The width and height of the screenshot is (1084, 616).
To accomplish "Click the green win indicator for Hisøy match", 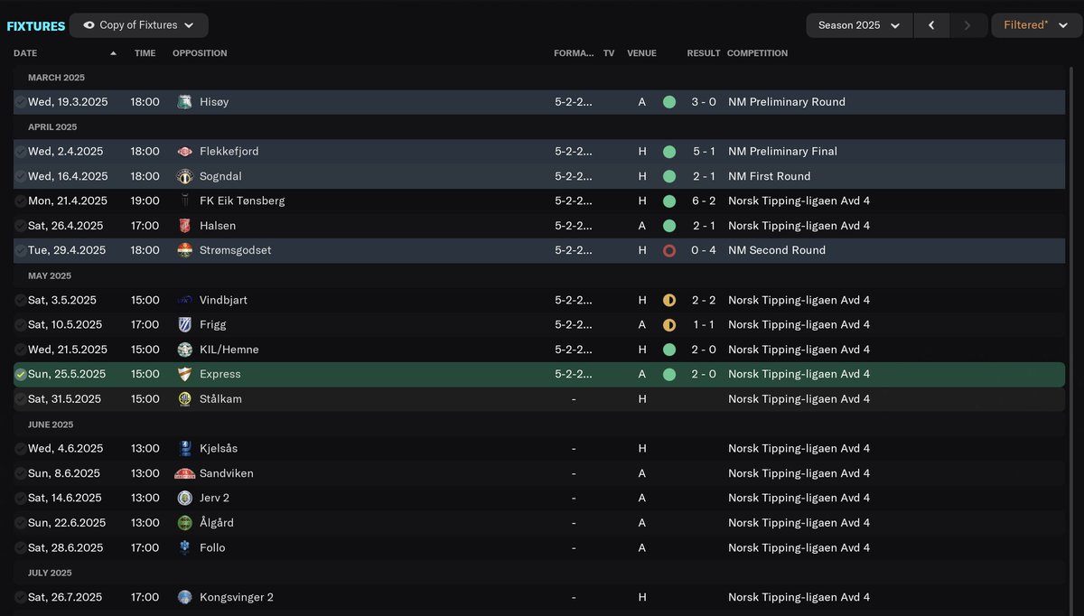I will pyautogui.click(x=669, y=102).
